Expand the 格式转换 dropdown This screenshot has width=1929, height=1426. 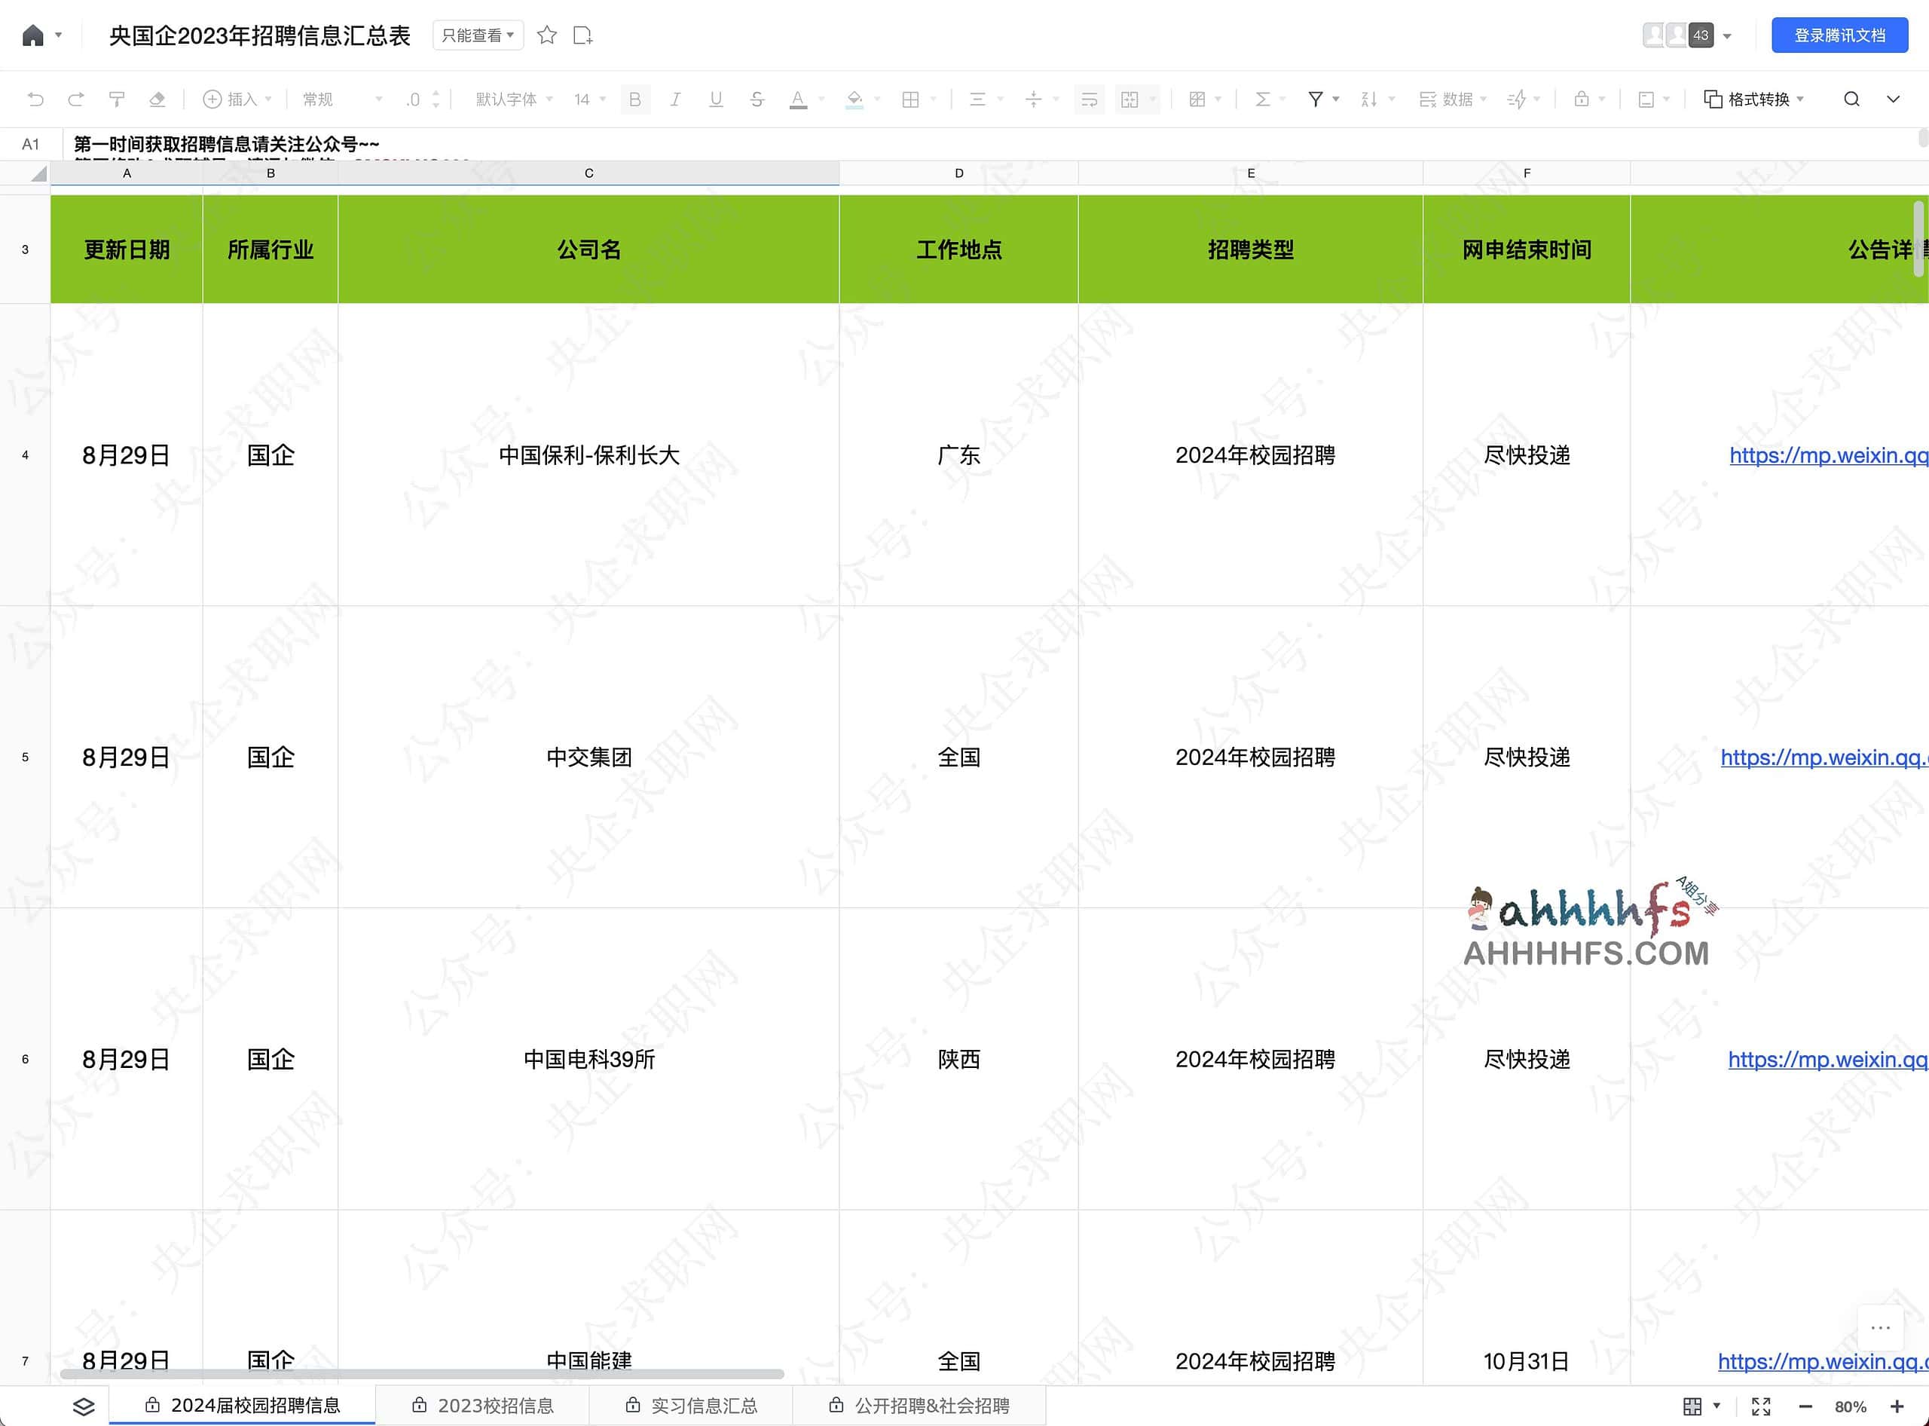1753,99
